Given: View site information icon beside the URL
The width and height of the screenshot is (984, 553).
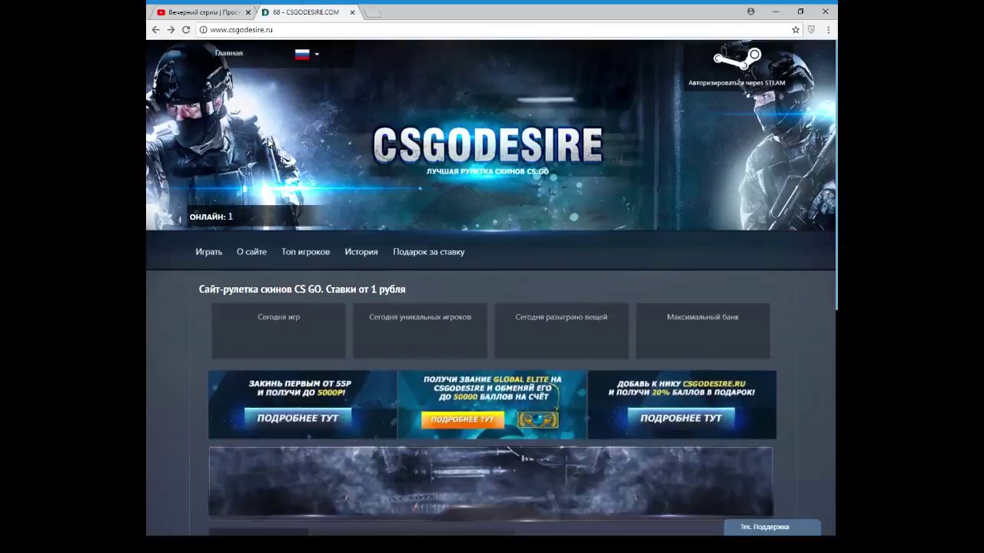Looking at the screenshot, I should click(203, 30).
